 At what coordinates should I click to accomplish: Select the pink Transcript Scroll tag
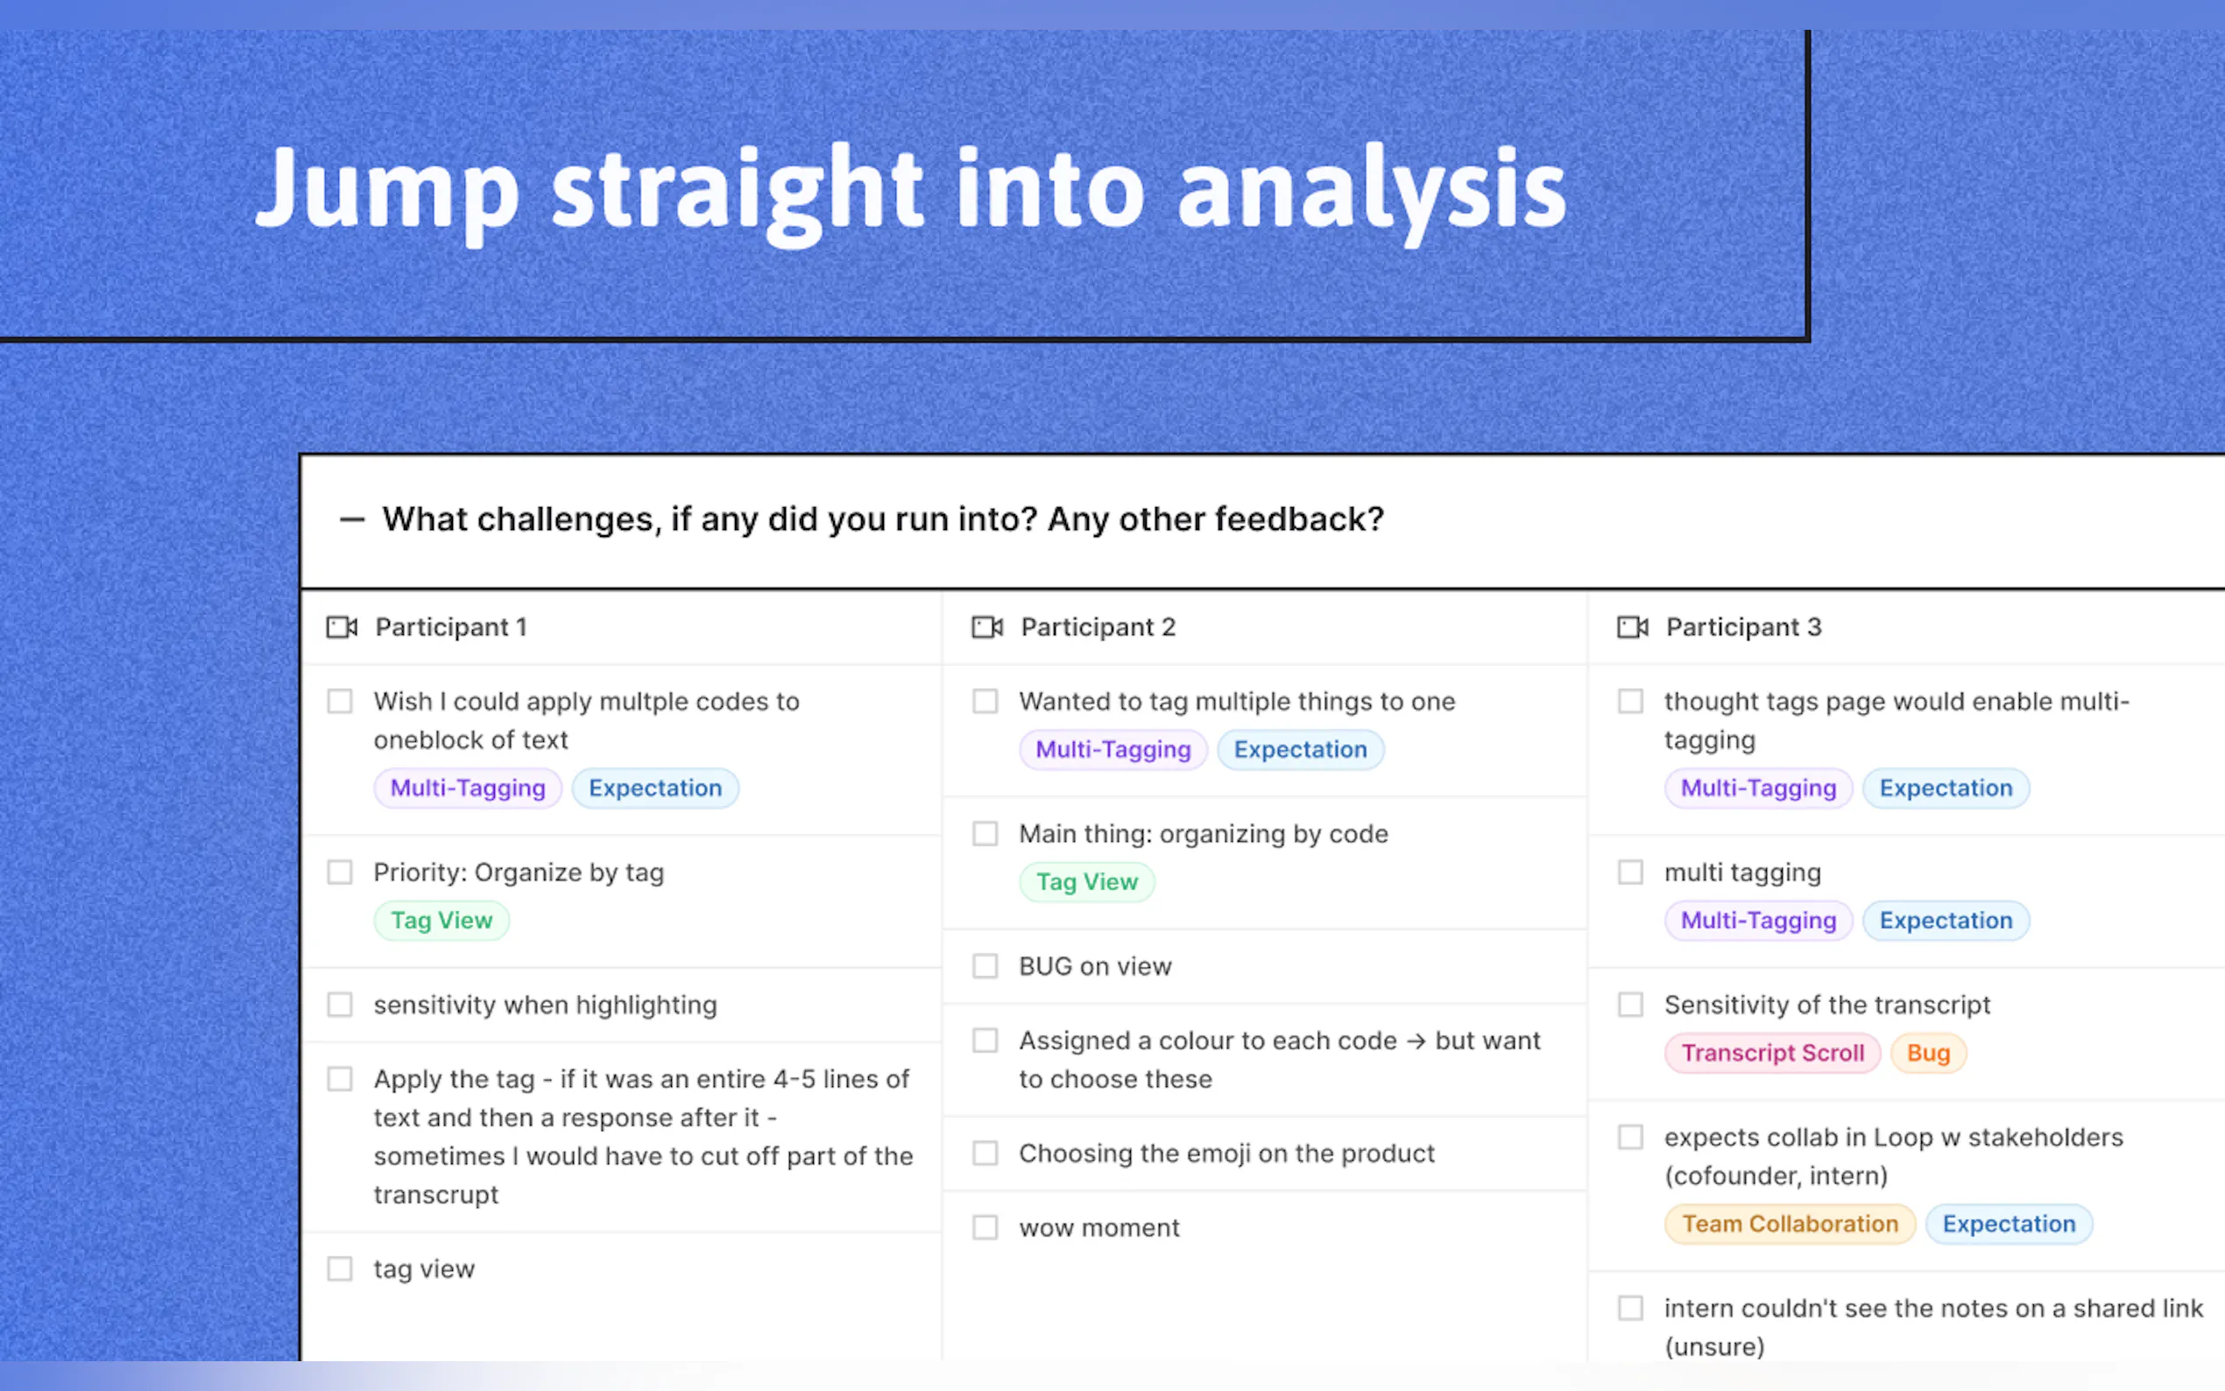coord(1772,1054)
